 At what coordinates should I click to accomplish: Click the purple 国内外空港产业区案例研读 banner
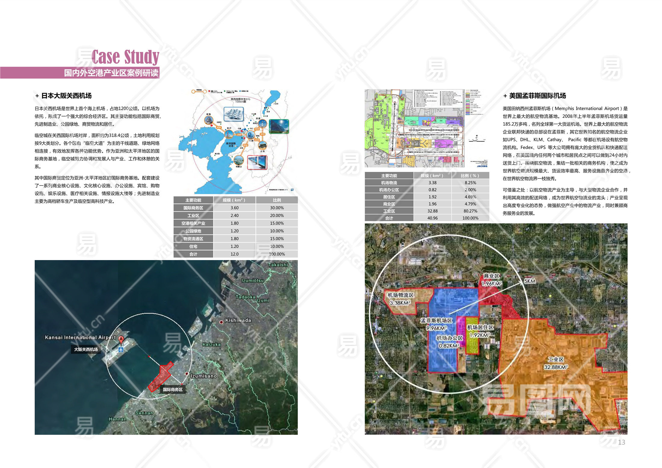pyautogui.click(x=111, y=73)
